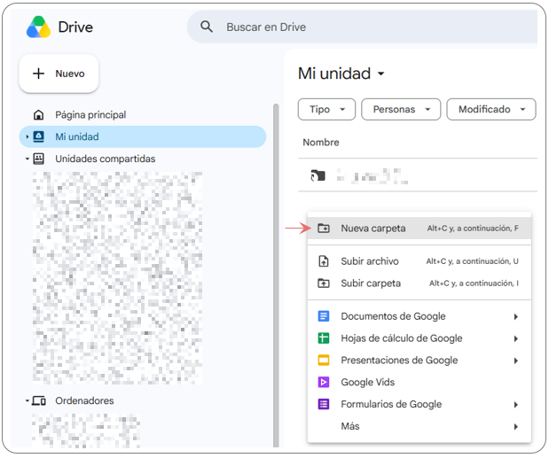Screen dimensions: 549x458
Task: Open the 'Más' menu entry
Action: tap(420, 426)
